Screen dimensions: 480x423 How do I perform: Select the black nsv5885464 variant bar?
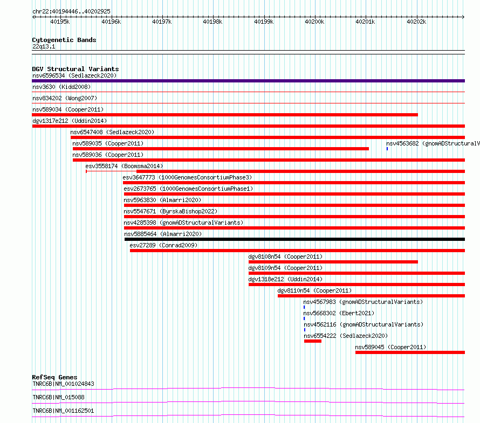[294, 239]
